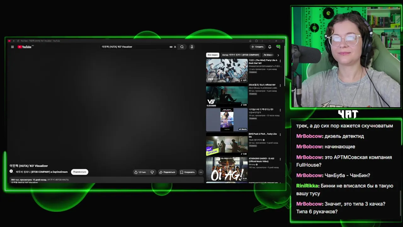Image resolution: width=403 pixels, height=227 pixels.
Task: Open options for 'Party Like A Rock Star' video
Action: 280,61
